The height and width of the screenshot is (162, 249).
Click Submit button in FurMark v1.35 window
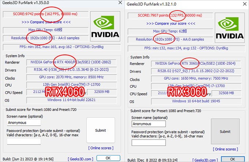(101, 130)
